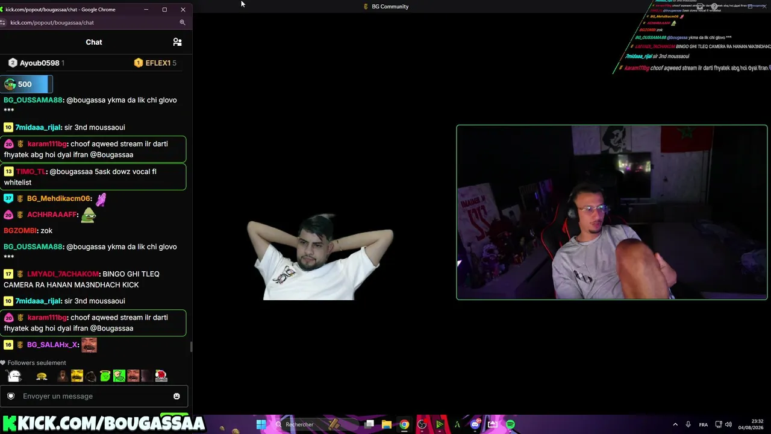Screen dimensions: 771x434
Task: Open the chat users list icon
Action: pos(177,42)
